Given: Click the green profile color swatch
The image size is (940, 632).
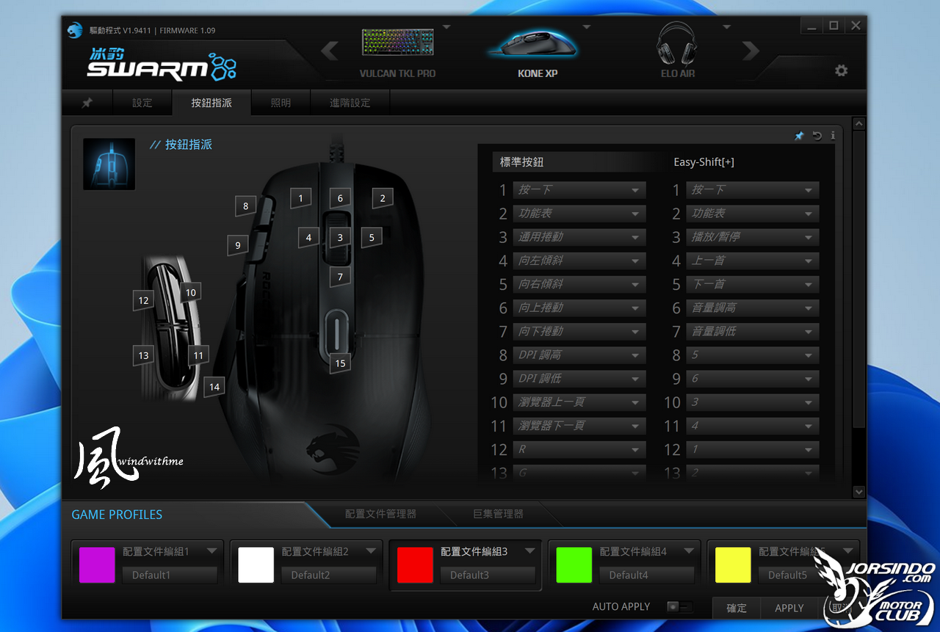Looking at the screenshot, I should [x=574, y=565].
